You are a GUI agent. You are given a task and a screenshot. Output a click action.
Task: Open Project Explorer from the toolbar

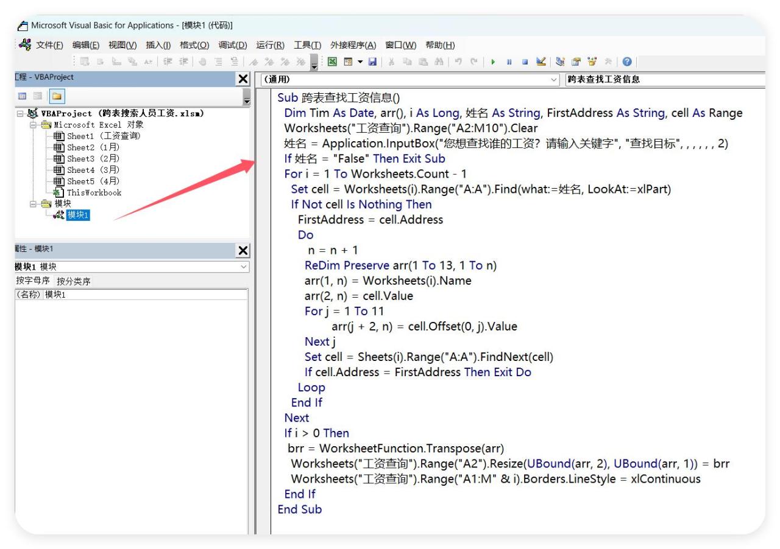coord(560,62)
